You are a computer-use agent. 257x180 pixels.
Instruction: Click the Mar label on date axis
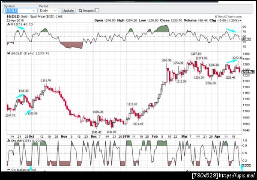point(184,136)
